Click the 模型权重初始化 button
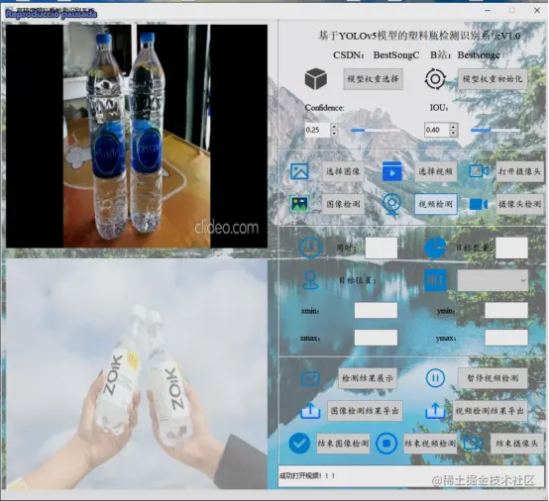This screenshot has height=501, width=549. point(493,79)
